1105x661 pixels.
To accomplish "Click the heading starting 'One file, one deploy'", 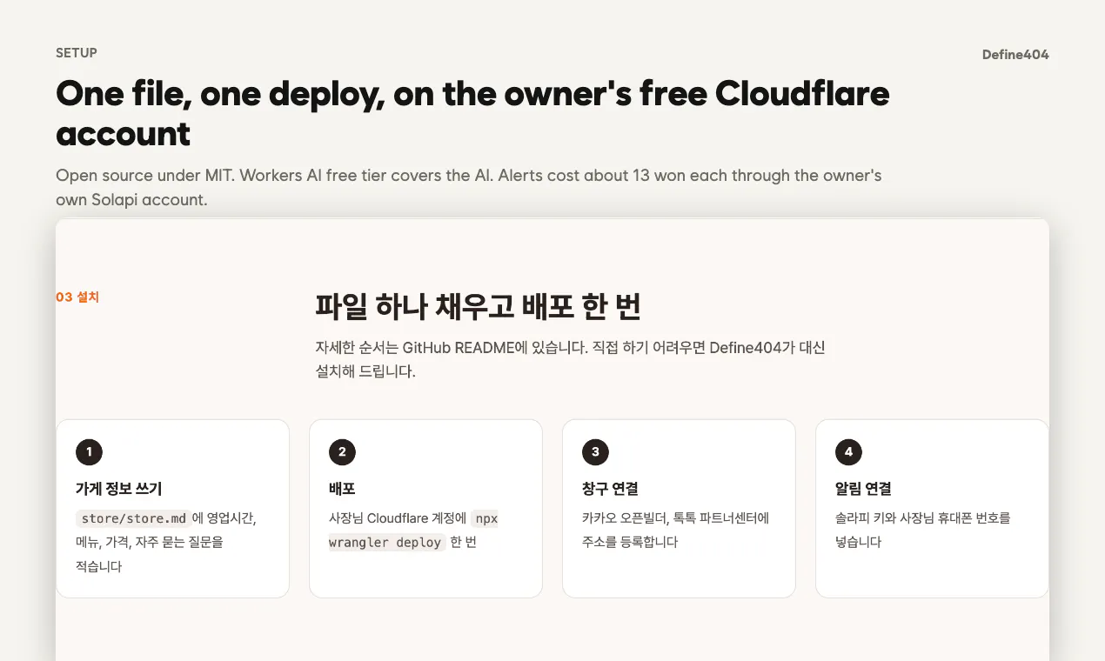I will [472, 113].
